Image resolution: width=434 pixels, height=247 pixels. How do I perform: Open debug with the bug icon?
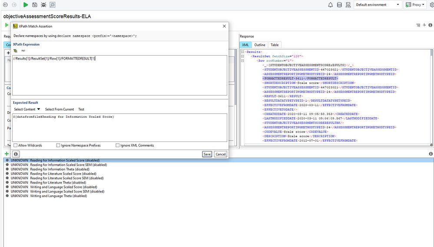pos(43,5)
